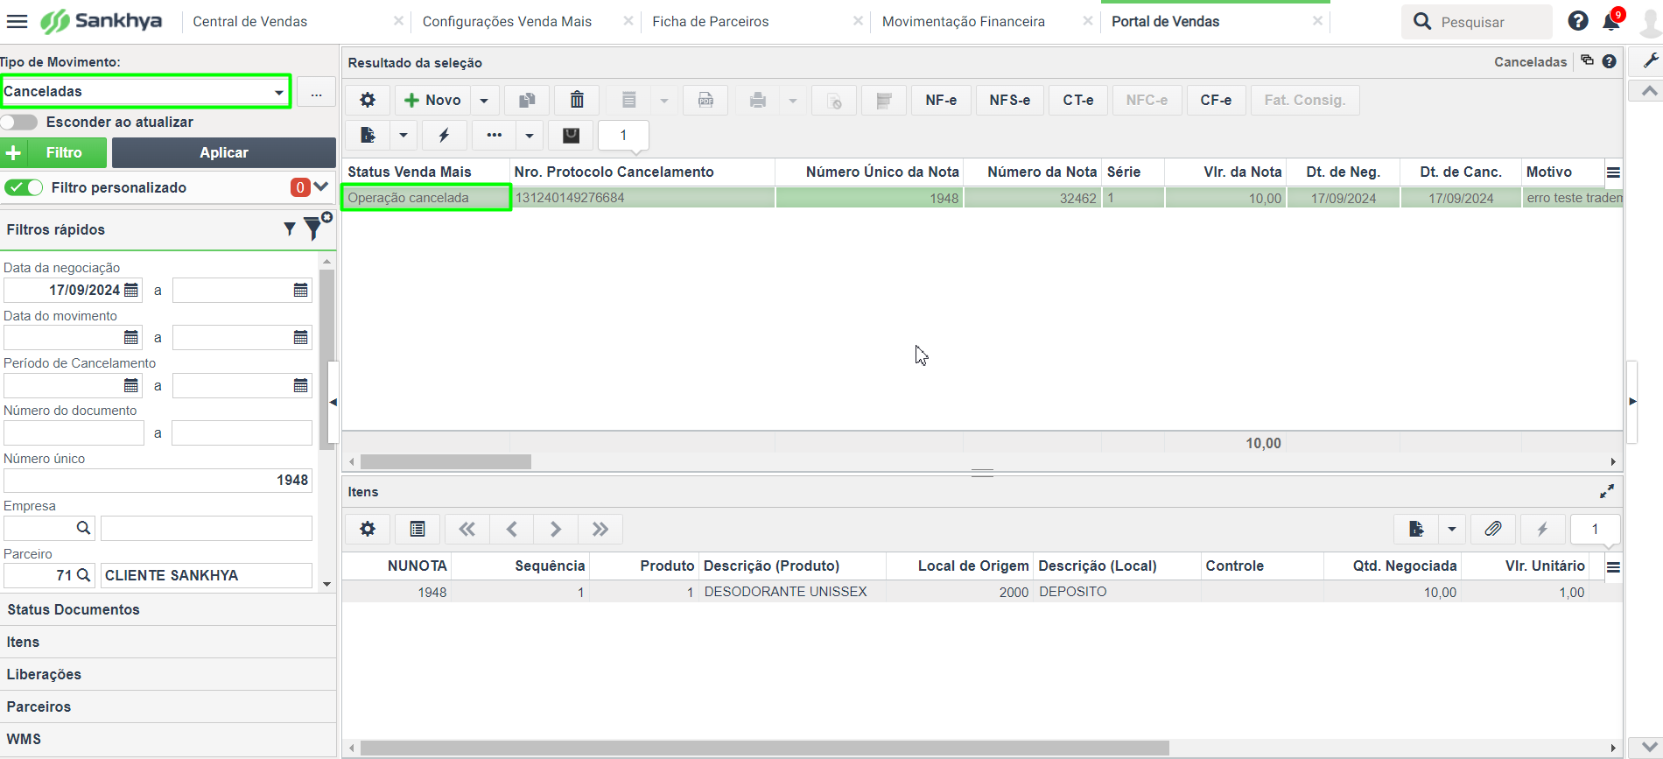Toggle Esconder ao atualizar switch
1663x759 pixels.
pos(19,122)
